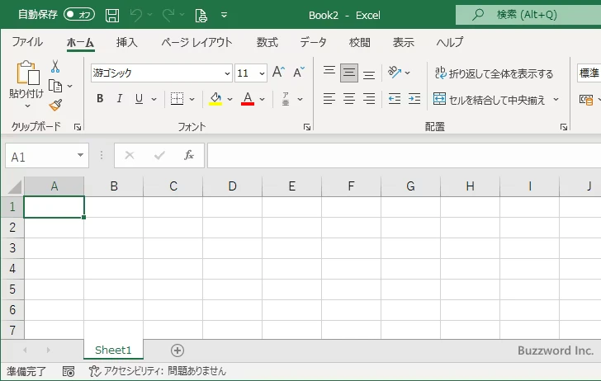Open the Customize Quick Access Toolbar dropdown

[225, 15]
